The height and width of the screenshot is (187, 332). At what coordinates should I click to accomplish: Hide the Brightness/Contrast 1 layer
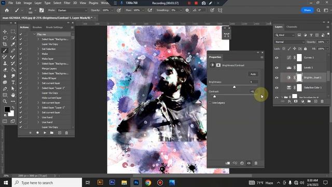276,77
